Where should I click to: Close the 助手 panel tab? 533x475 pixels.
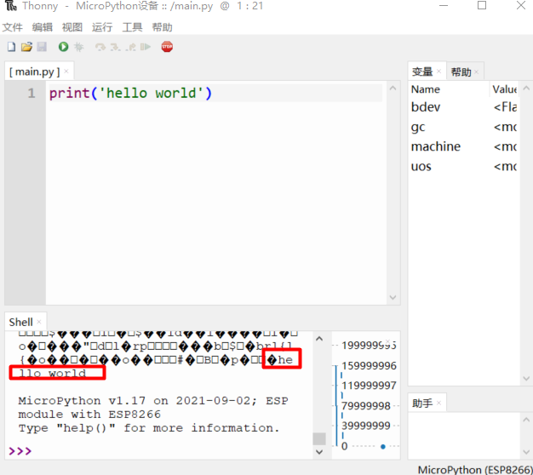click(x=438, y=403)
